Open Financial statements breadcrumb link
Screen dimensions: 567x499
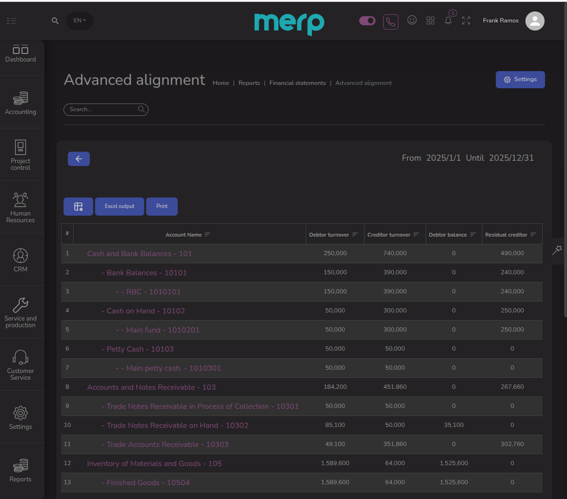pyautogui.click(x=297, y=83)
